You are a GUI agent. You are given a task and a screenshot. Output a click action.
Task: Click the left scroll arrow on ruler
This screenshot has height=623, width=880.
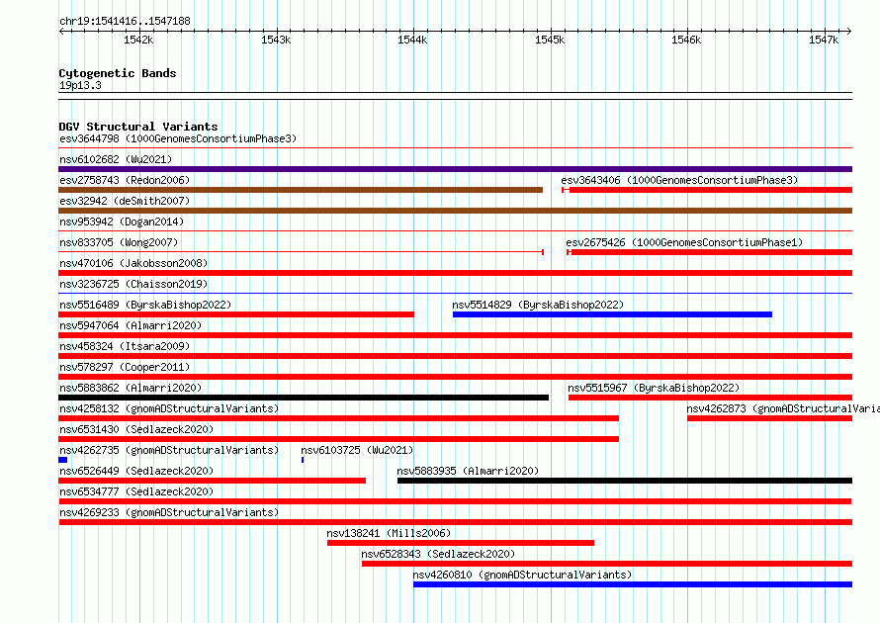(x=61, y=31)
